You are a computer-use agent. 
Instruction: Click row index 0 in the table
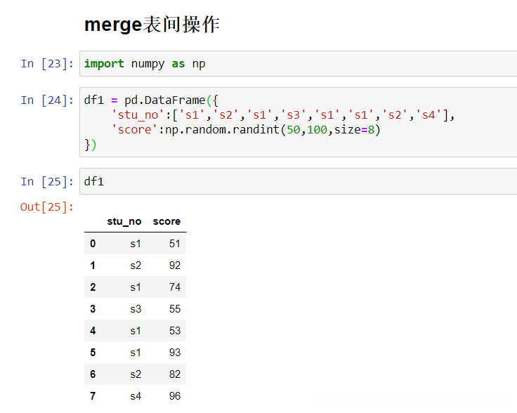(93, 244)
